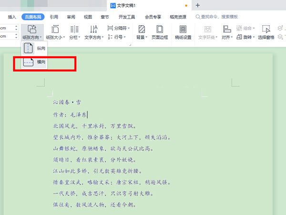Expand the 背景 dropdown arrow
This screenshot has width=286, height=215.
[146, 37]
